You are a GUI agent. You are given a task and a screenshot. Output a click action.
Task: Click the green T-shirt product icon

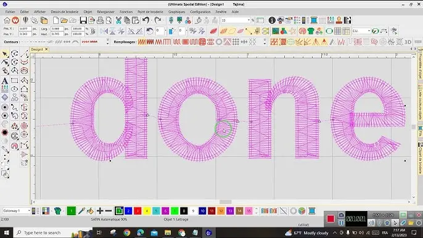(311, 31)
